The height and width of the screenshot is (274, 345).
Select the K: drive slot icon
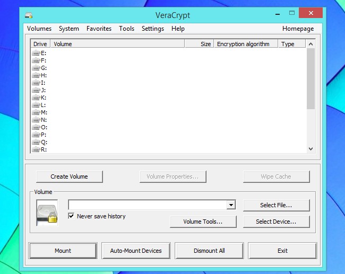pyautogui.click(x=36, y=98)
